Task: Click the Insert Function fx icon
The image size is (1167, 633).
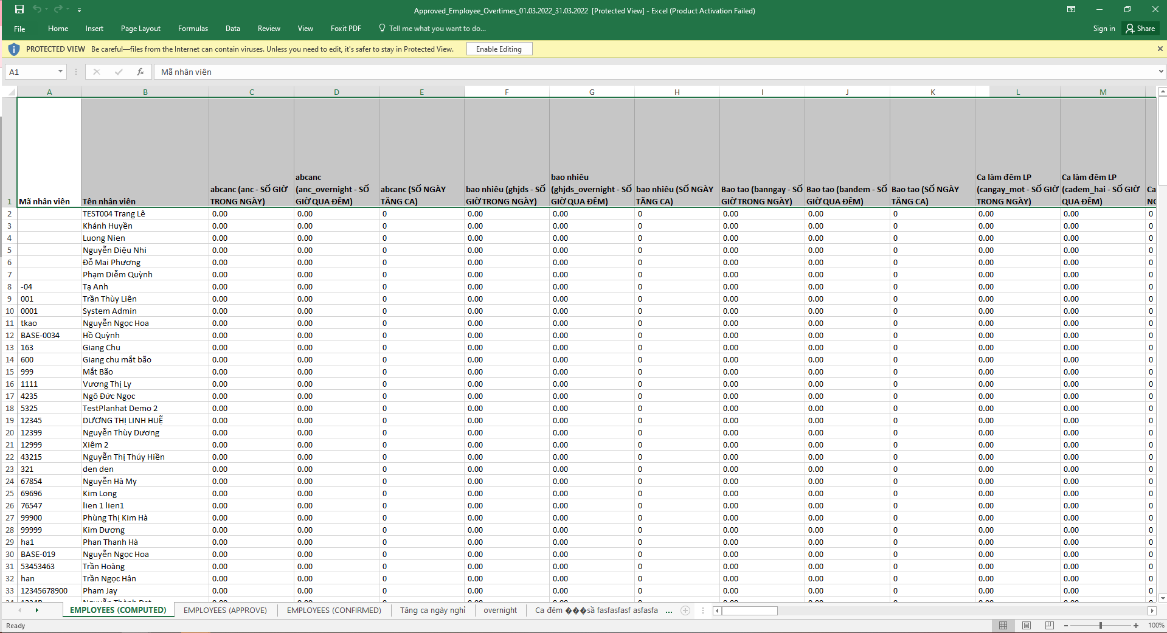Action: pyautogui.click(x=140, y=72)
